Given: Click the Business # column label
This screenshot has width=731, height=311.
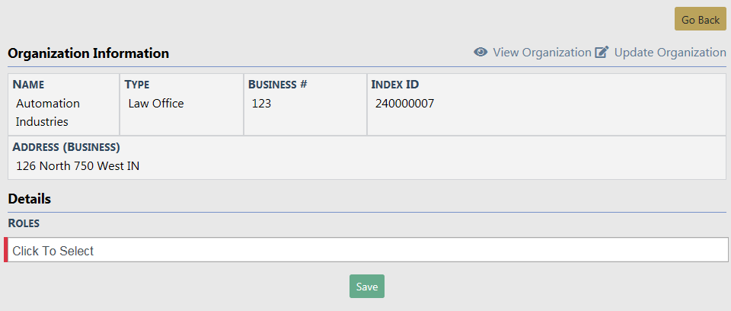Looking at the screenshot, I should (x=277, y=85).
